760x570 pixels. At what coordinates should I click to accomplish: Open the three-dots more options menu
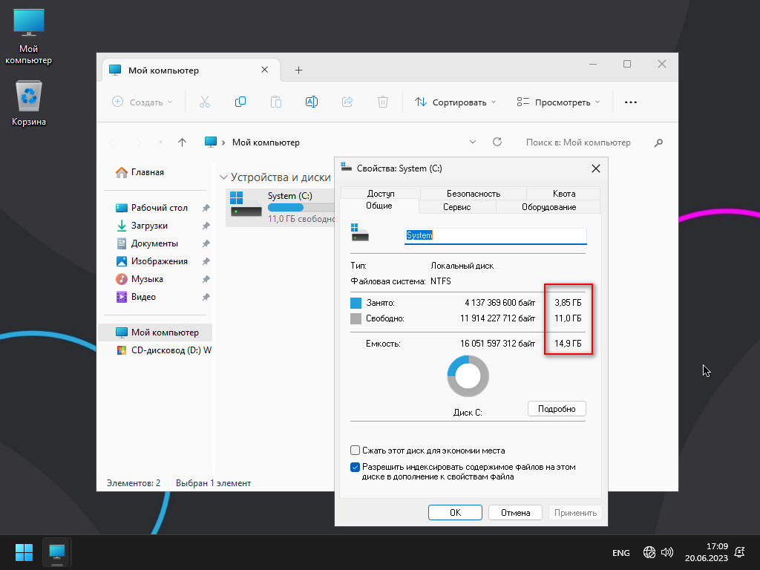631,102
